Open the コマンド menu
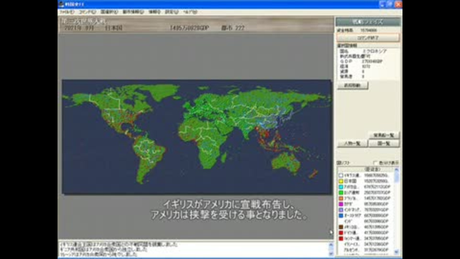The height and width of the screenshot is (259, 460). pos(87,12)
